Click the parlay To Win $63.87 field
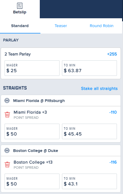Screen dimensions: 123x194 [x=90, y=68]
